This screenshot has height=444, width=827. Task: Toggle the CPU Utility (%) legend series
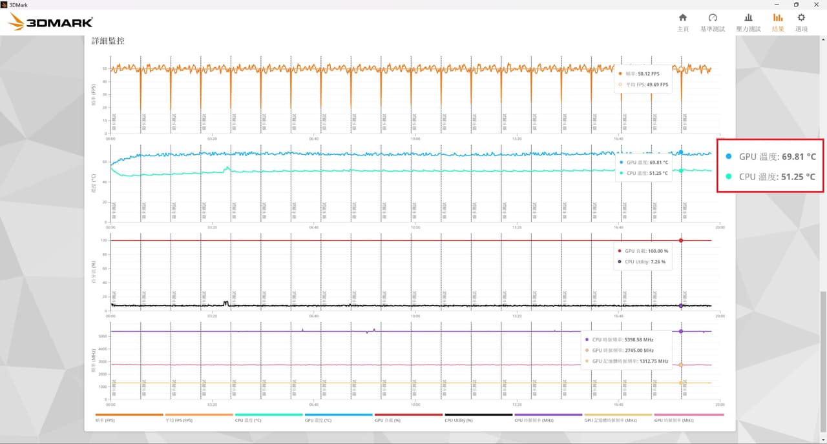pos(478,417)
